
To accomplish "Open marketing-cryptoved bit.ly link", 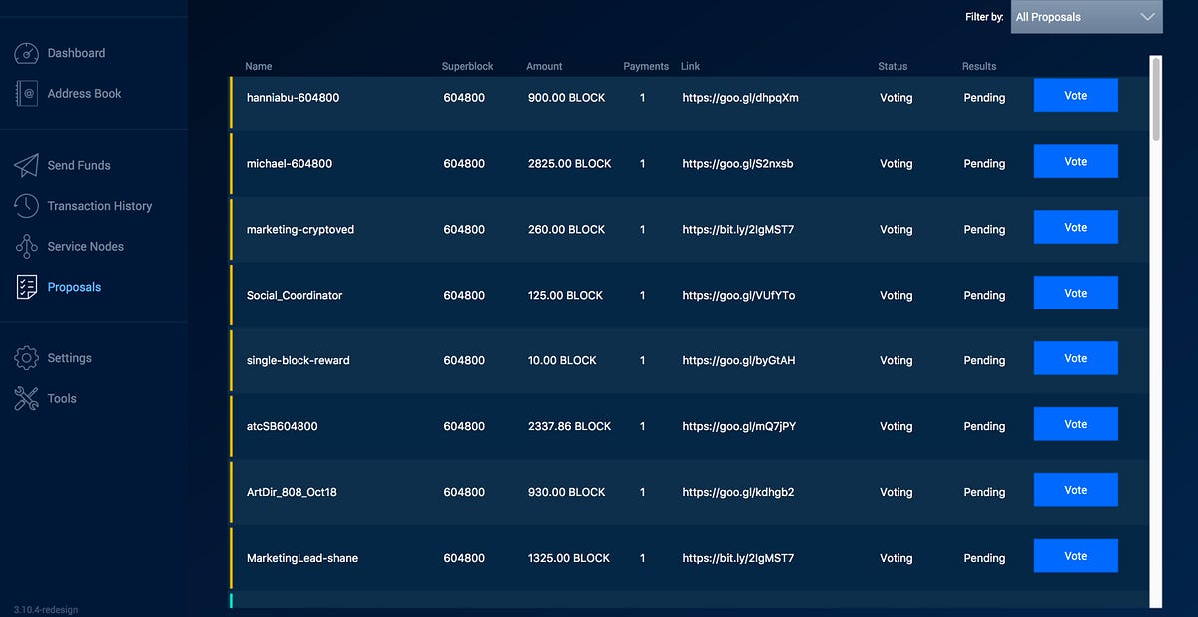I will coord(738,230).
